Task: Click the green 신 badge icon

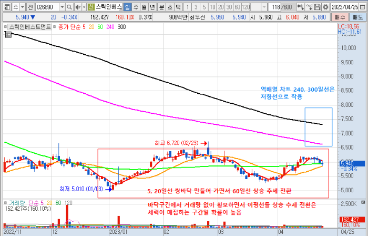Action: 91,7
